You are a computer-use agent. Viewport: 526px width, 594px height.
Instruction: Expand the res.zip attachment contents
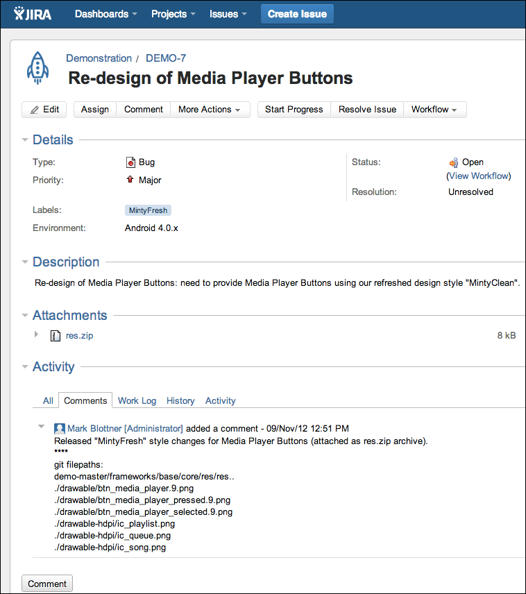(36, 334)
